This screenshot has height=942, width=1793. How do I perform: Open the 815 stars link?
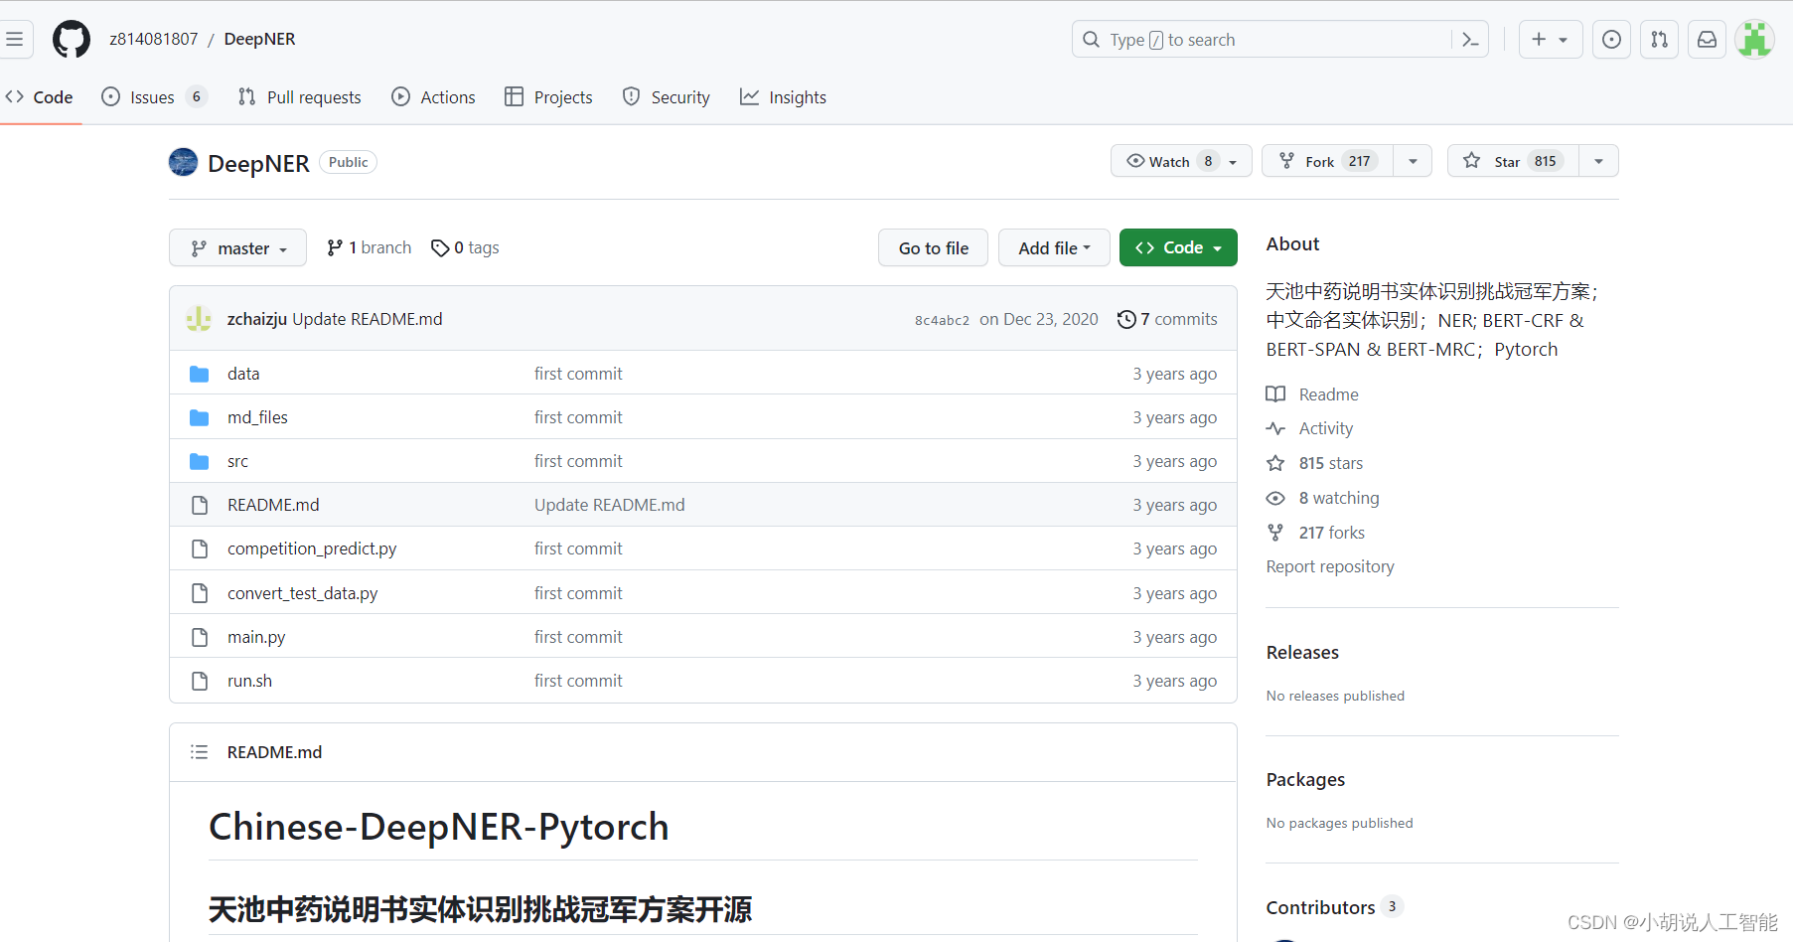click(1331, 463)
